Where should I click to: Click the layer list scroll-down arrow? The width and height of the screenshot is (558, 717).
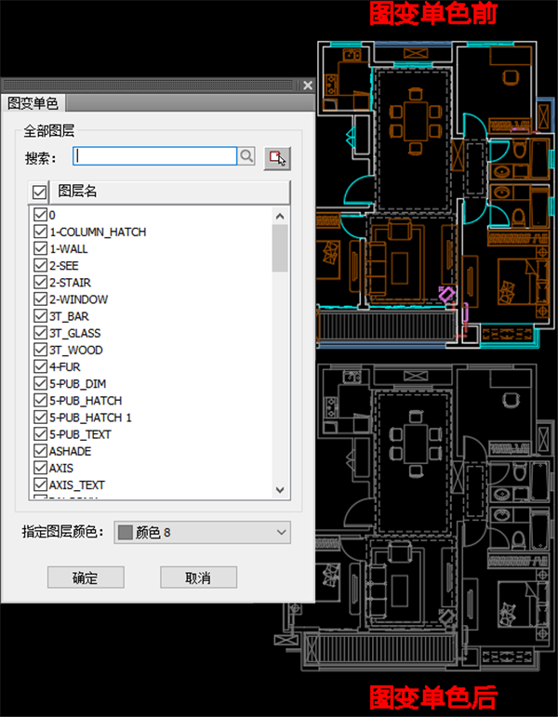tap(280, 490)
